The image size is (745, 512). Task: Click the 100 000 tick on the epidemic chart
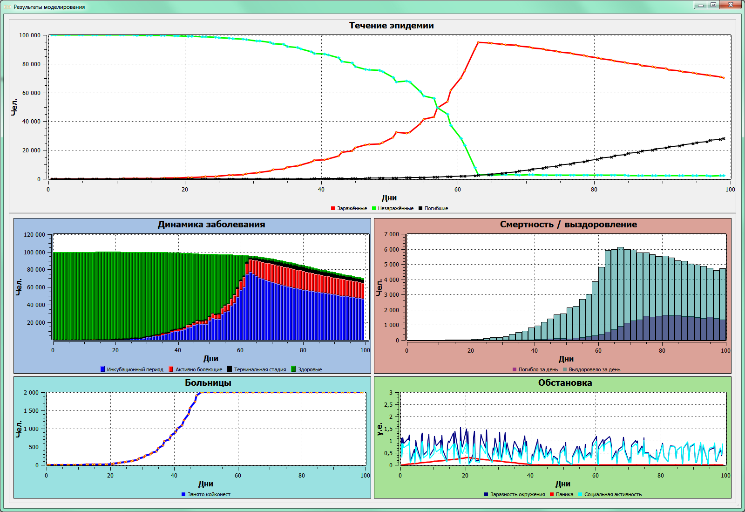(x=30, y=35)
